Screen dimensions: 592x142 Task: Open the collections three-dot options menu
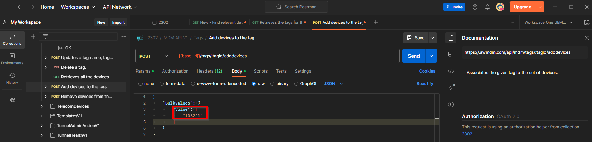[123, 36]
